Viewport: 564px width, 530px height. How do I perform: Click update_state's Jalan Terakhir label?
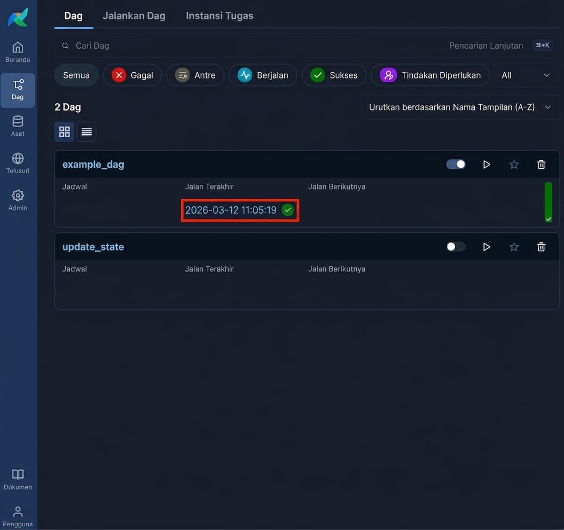(x=209, y=269)
